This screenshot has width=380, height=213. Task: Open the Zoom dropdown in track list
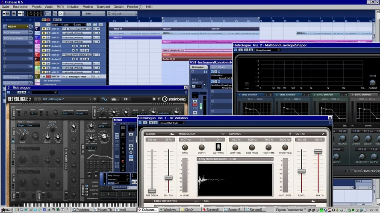click(x=80, y=25)
